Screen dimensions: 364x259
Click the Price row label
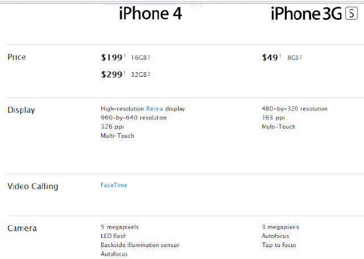click(16, 57)
